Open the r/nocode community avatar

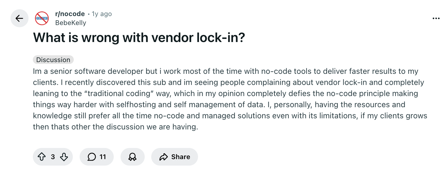coord(42,19)
